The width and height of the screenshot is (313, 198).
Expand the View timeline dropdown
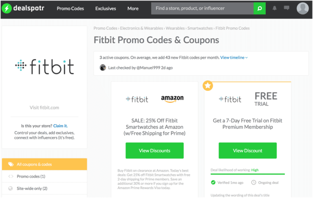(234, 58)
